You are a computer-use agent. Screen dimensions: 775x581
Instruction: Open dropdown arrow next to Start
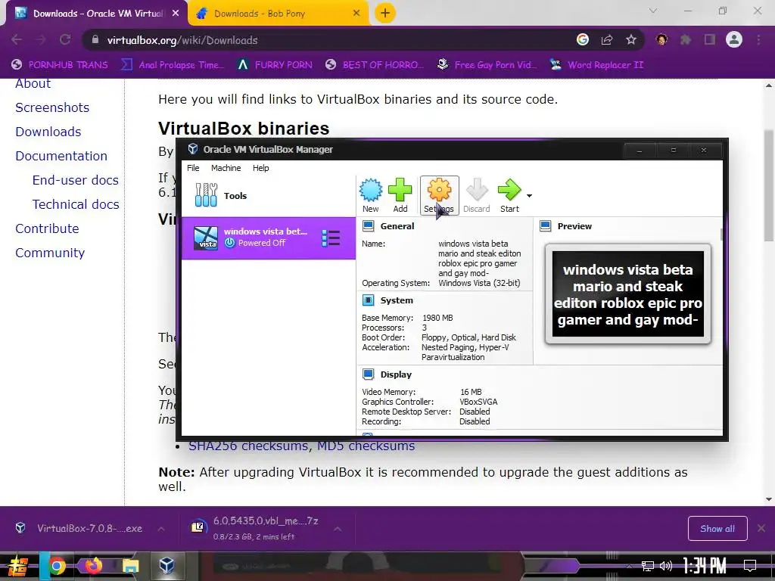[x=529, y=196]
